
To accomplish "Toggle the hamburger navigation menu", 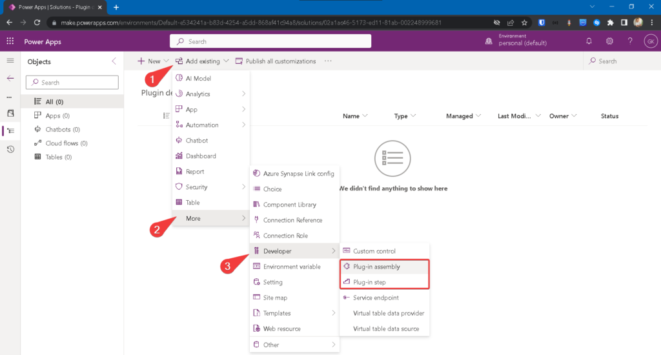I will 10,61.
